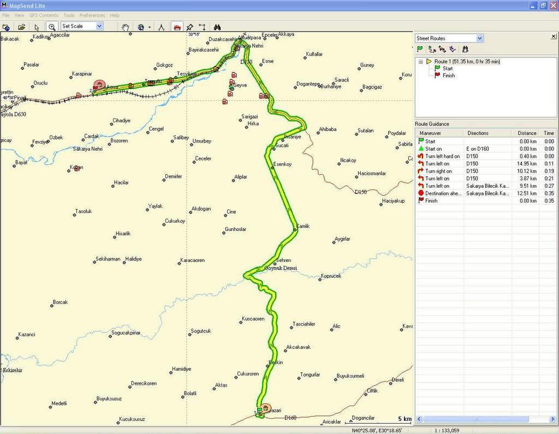Click the open folder toolbar icon
Viewport: 559px width, 434px height.
pos(22,27)
